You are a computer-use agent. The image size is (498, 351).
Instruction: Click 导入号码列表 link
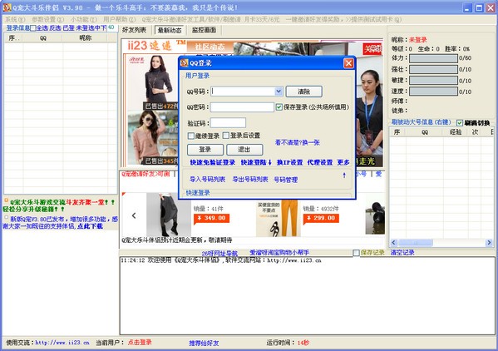click(x=207, y=180)
